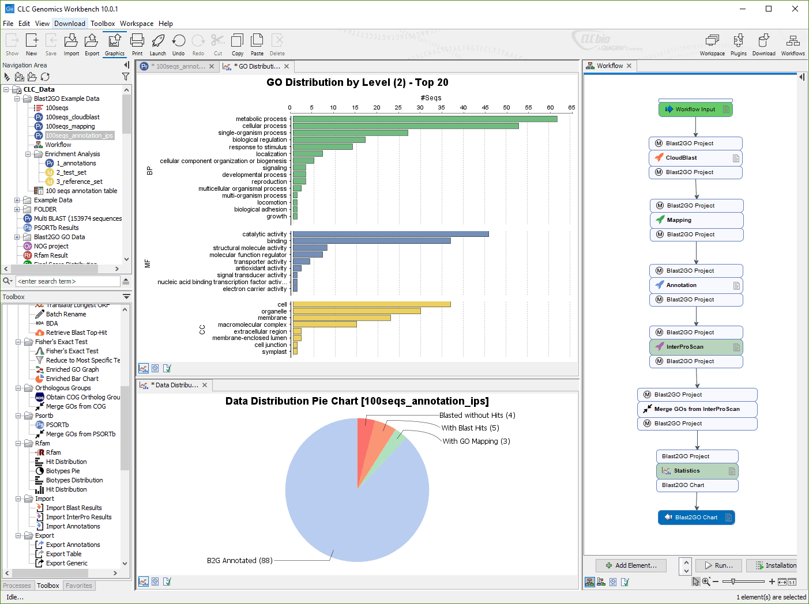Open the Workflows toolbar icon
Image resolution: width=809 pixels, height=604 pixels.
(793, 44)
